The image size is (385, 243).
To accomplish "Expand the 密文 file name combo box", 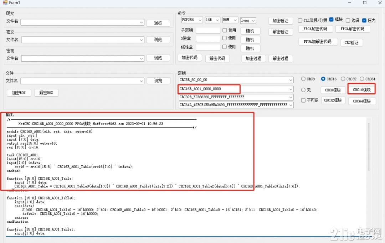I will (x=142, y=40).
